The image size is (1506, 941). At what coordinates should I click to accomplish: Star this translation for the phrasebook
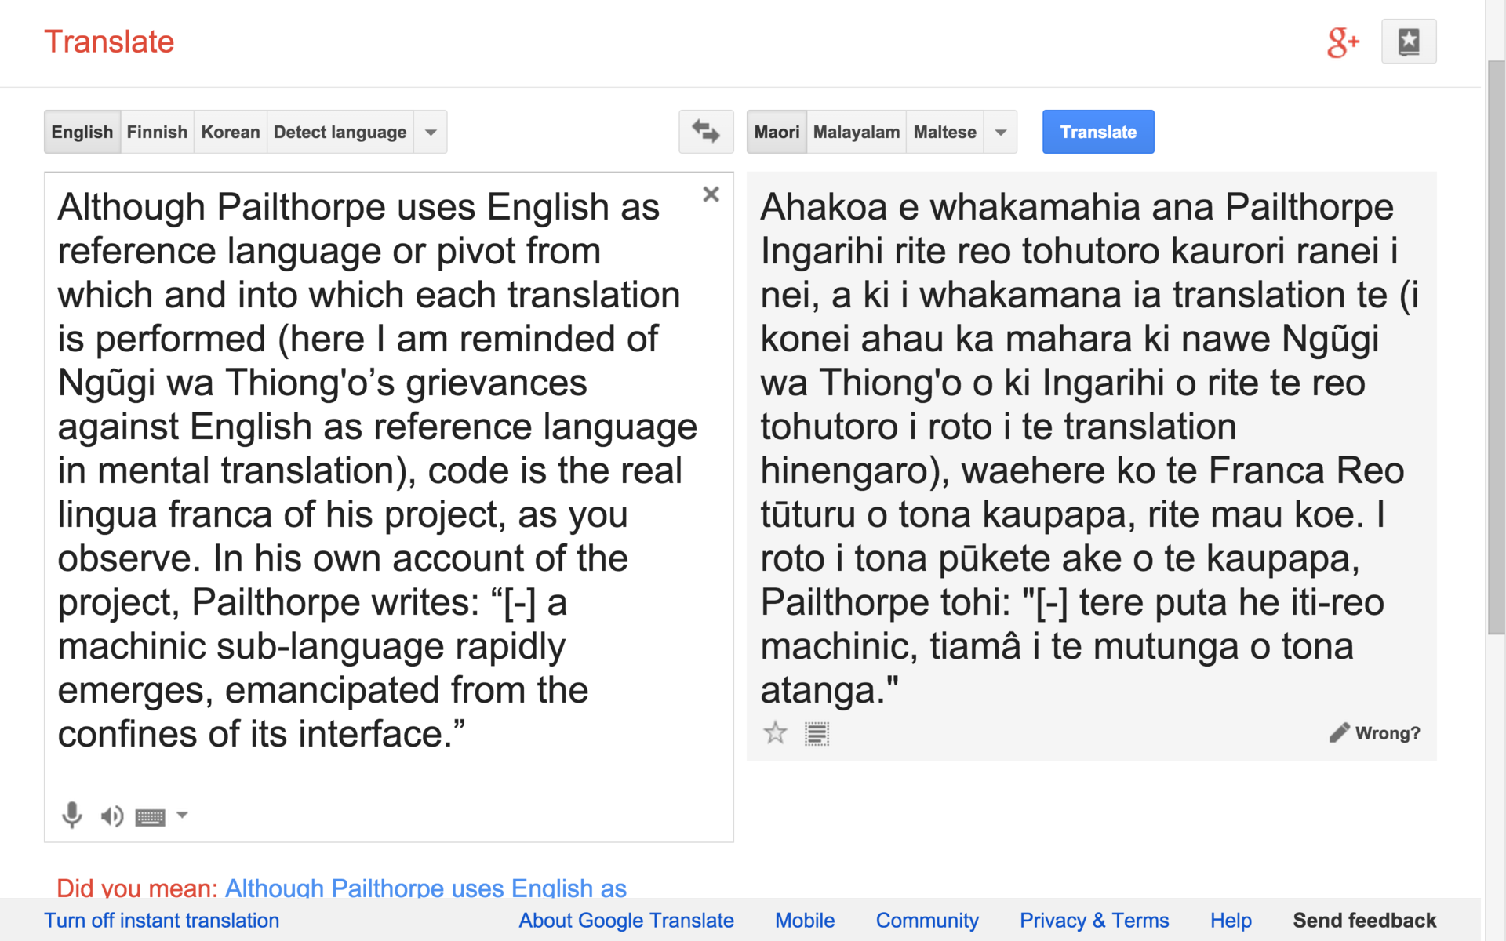(x=775, y=733)
